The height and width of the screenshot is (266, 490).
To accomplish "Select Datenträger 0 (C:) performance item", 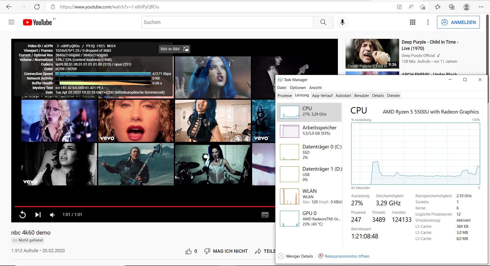I will click(x=309, y=152).
